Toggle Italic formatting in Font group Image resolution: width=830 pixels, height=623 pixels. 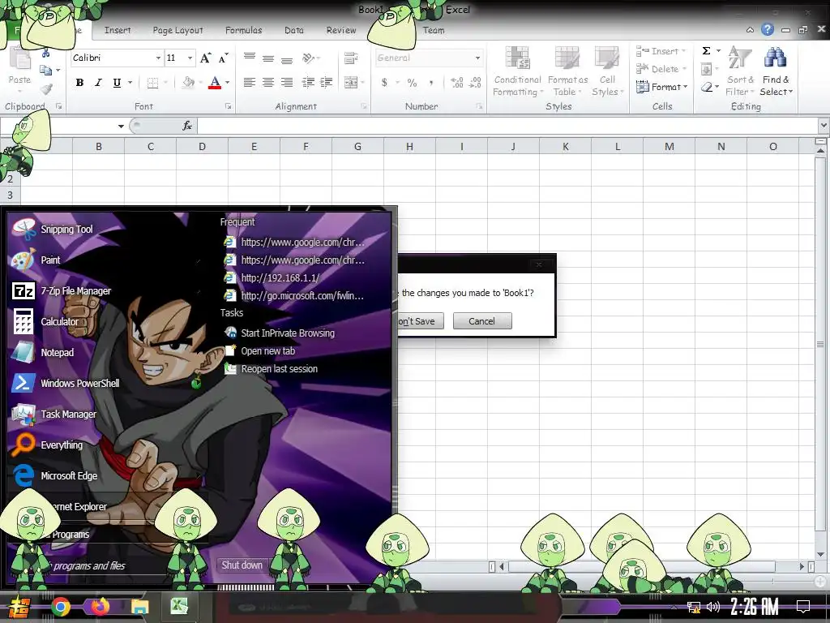coord(98,83)
